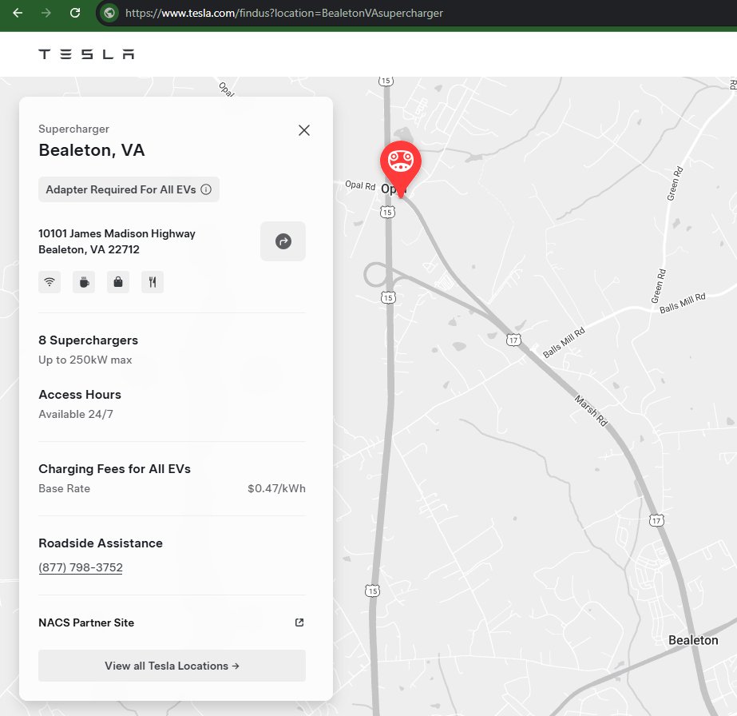Show info about Adapter Required For All EVs
Image resolution: width=737 pixels, height=716 pixels.
[206, 189]
